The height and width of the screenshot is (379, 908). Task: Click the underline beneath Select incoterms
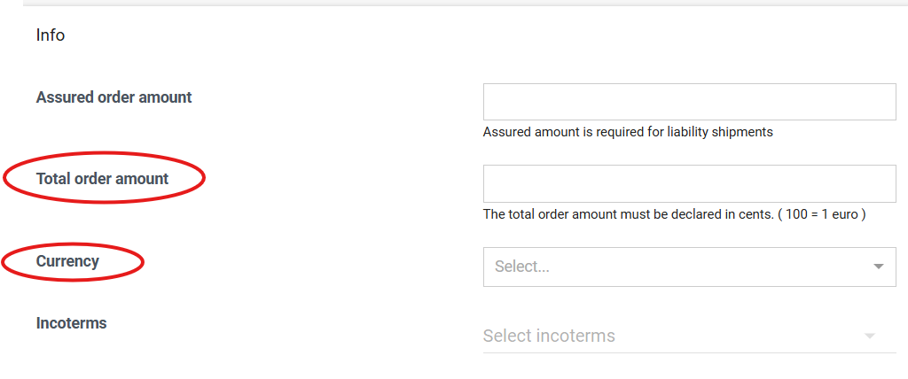689,353
